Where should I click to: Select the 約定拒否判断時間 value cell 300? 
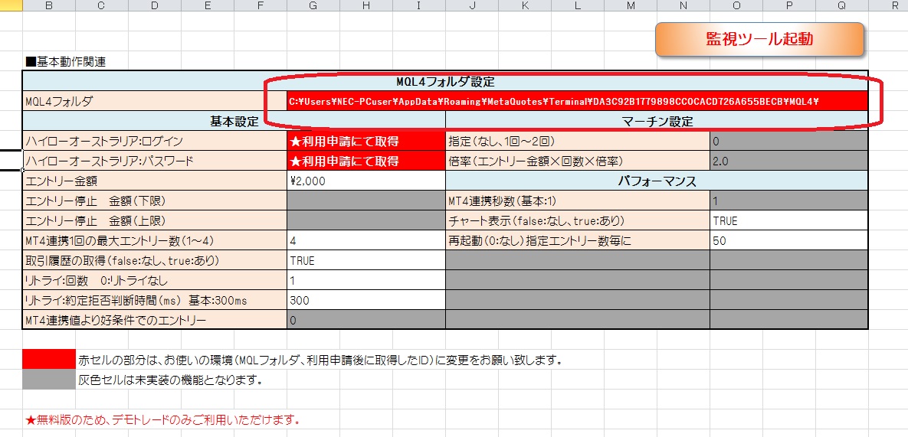[x=366, y=301]
